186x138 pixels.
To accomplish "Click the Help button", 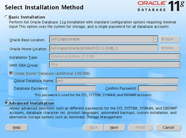I will tap(17, 128).
